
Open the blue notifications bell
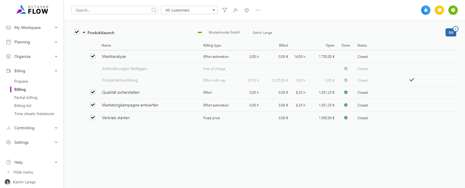click(425, 10)
